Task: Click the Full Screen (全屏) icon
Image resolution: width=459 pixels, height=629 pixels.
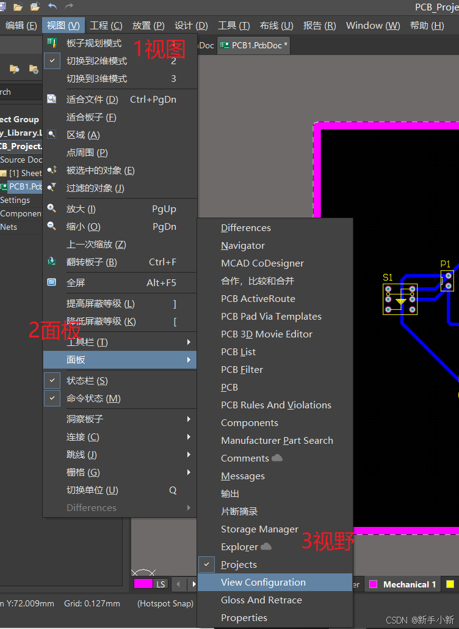Action: click(52, 282)
